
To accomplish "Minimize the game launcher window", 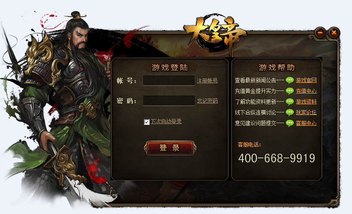I will click(x=320, y=33).
